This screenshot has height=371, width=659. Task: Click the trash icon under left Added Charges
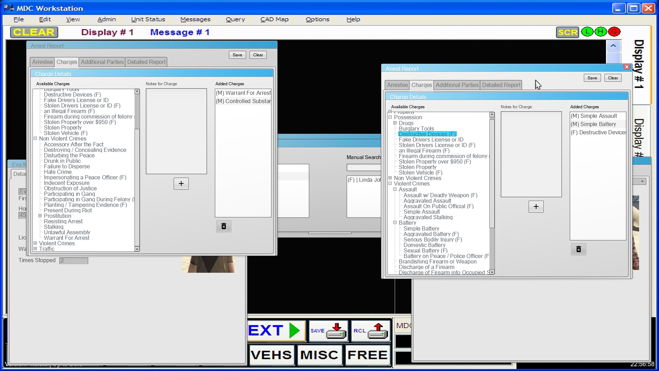(x=223, y=226)
